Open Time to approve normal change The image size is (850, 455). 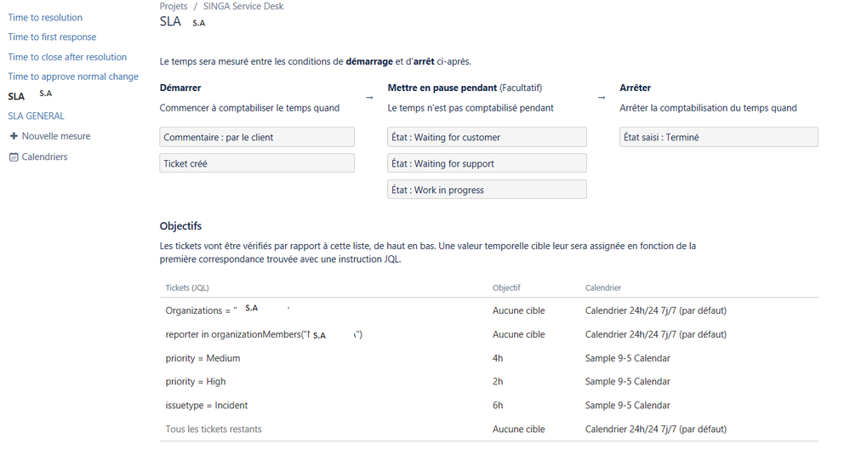73,77
